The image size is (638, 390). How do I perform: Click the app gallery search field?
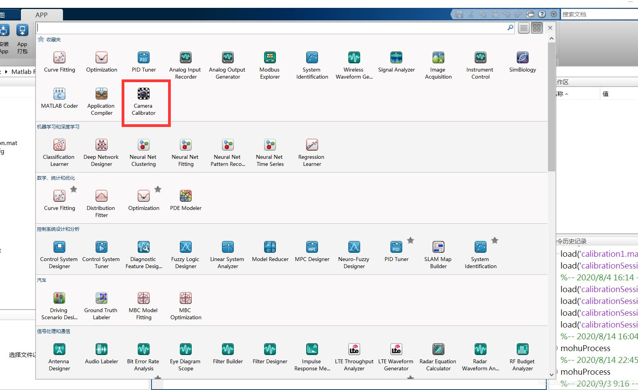coord(272,28)
